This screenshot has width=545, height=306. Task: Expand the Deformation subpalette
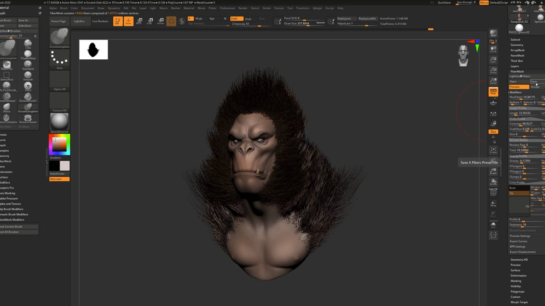518,275
